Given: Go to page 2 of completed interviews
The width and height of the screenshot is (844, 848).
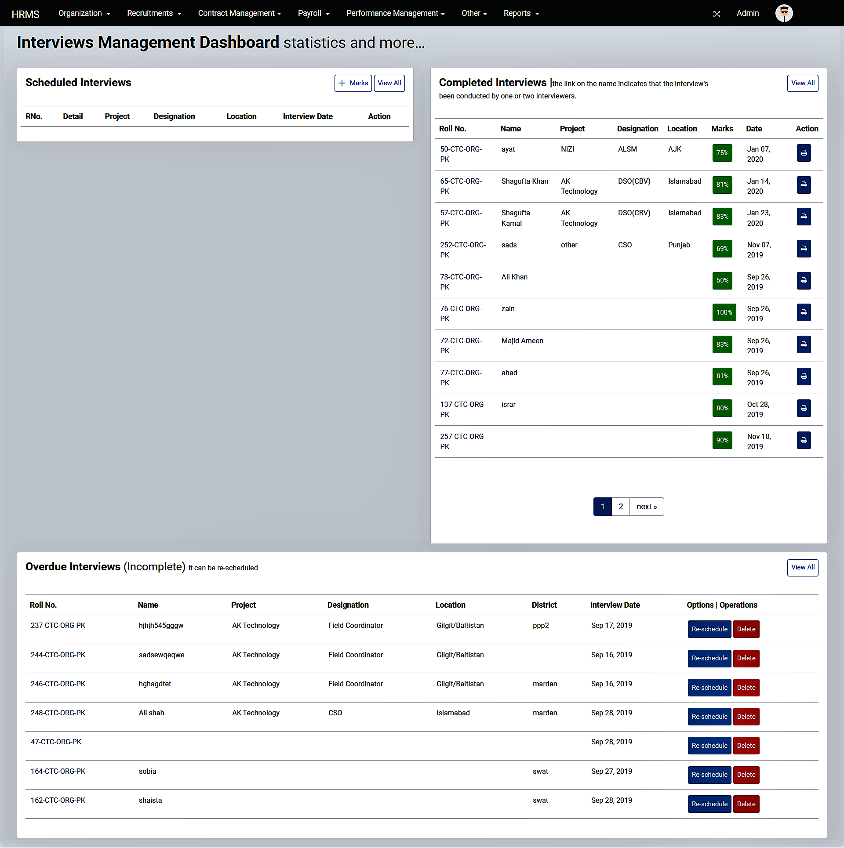Looking at the screenshot, I should click(620, 506).
